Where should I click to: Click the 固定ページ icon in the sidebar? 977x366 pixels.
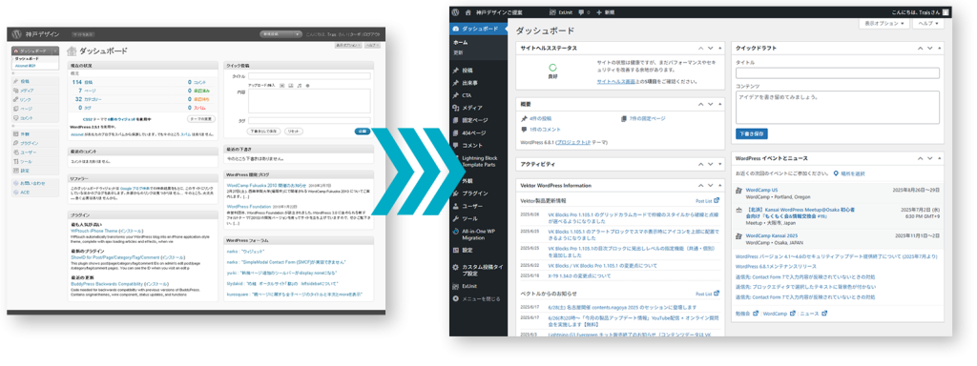point(456,119)
